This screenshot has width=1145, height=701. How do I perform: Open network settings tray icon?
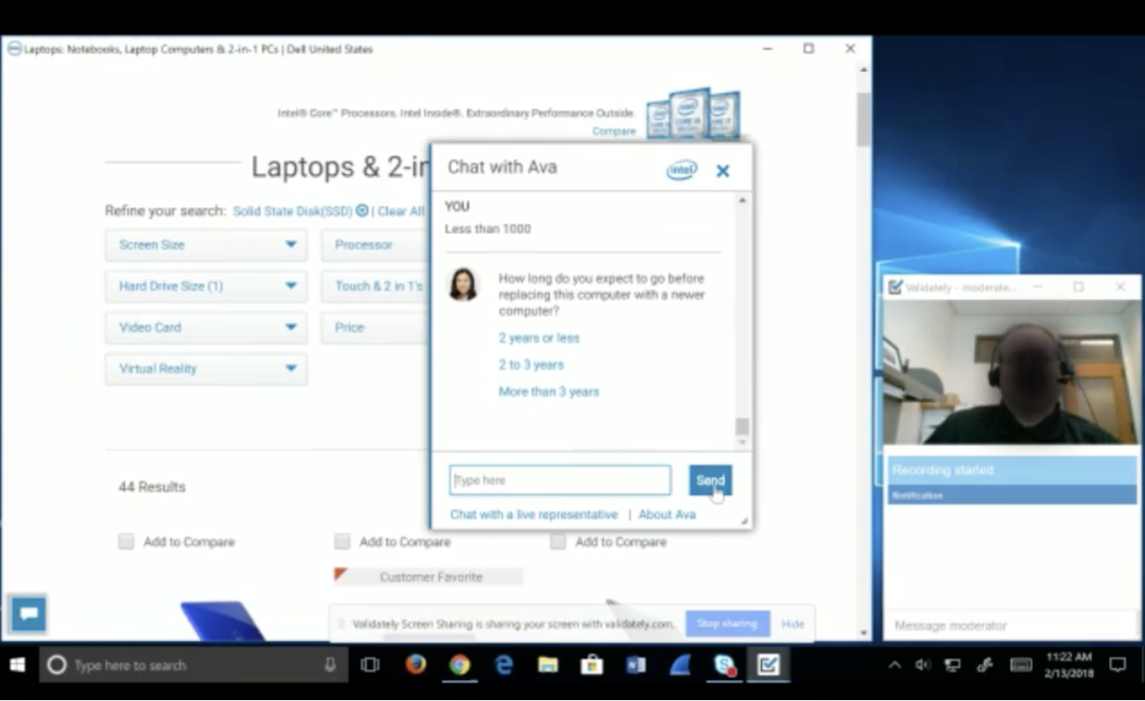tap(952, 665)
